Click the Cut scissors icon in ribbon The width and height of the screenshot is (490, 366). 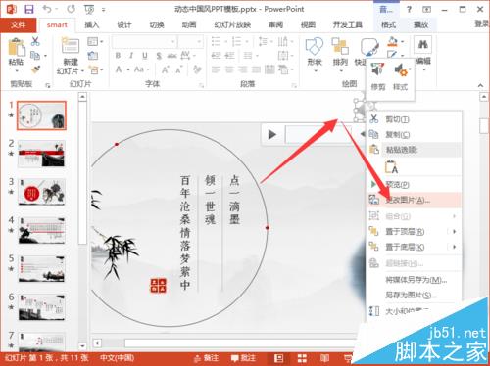click(35, 41)
